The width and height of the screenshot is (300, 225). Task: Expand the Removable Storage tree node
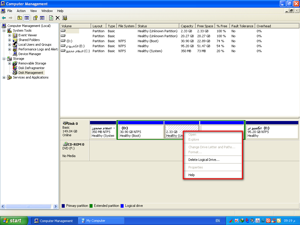tap(9, 63)
